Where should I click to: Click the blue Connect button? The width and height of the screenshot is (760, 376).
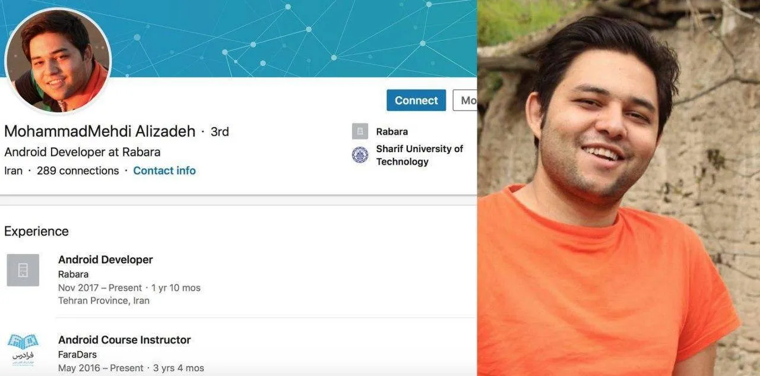pyautogui.click(x=416, y=100)
